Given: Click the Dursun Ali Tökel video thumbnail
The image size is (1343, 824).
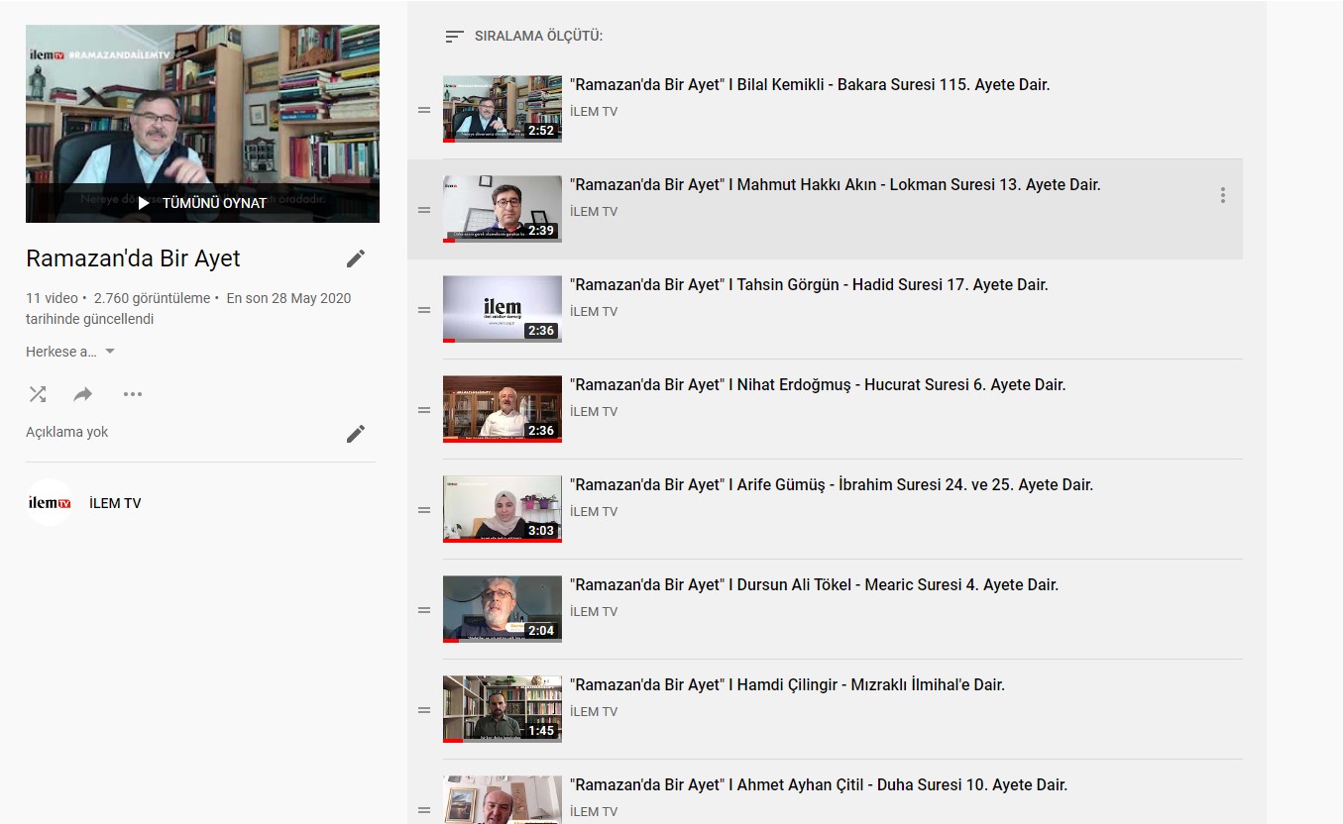Looking at the screenshot, I should 503,609.
